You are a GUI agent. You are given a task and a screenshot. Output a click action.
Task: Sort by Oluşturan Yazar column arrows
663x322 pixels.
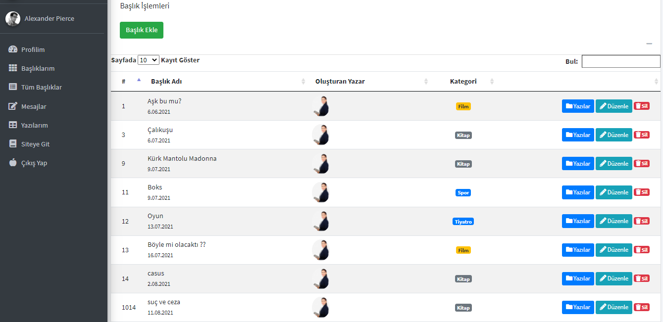click(x=426, y=82)
